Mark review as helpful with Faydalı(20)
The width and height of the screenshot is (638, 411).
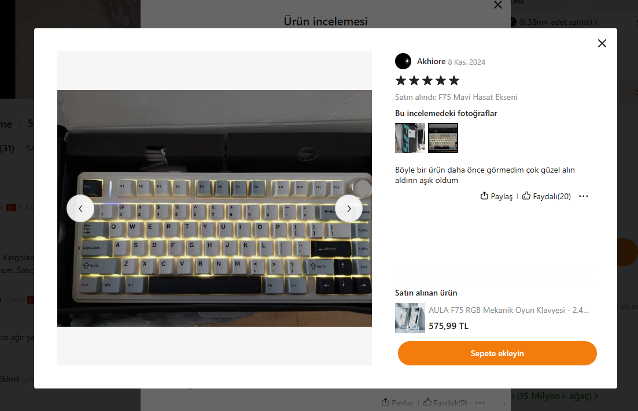click(547, 196)
